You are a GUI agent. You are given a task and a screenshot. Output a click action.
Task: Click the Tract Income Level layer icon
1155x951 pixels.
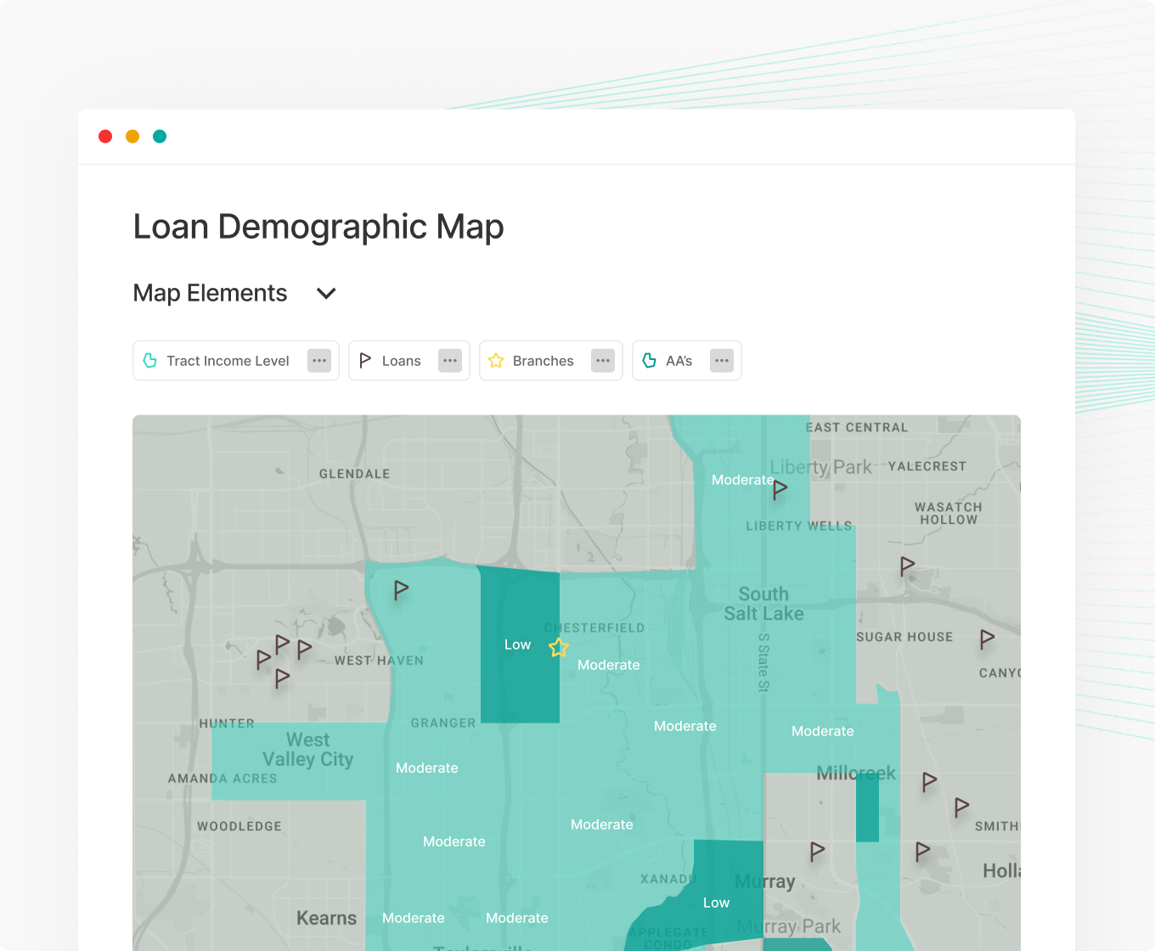pyautogui.click(x=150, y=361)
